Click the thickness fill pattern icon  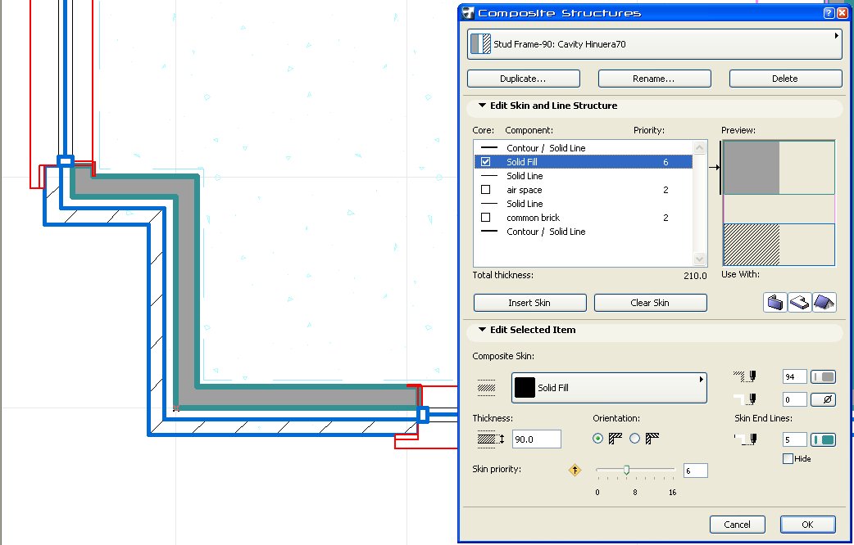click(487, 439)
